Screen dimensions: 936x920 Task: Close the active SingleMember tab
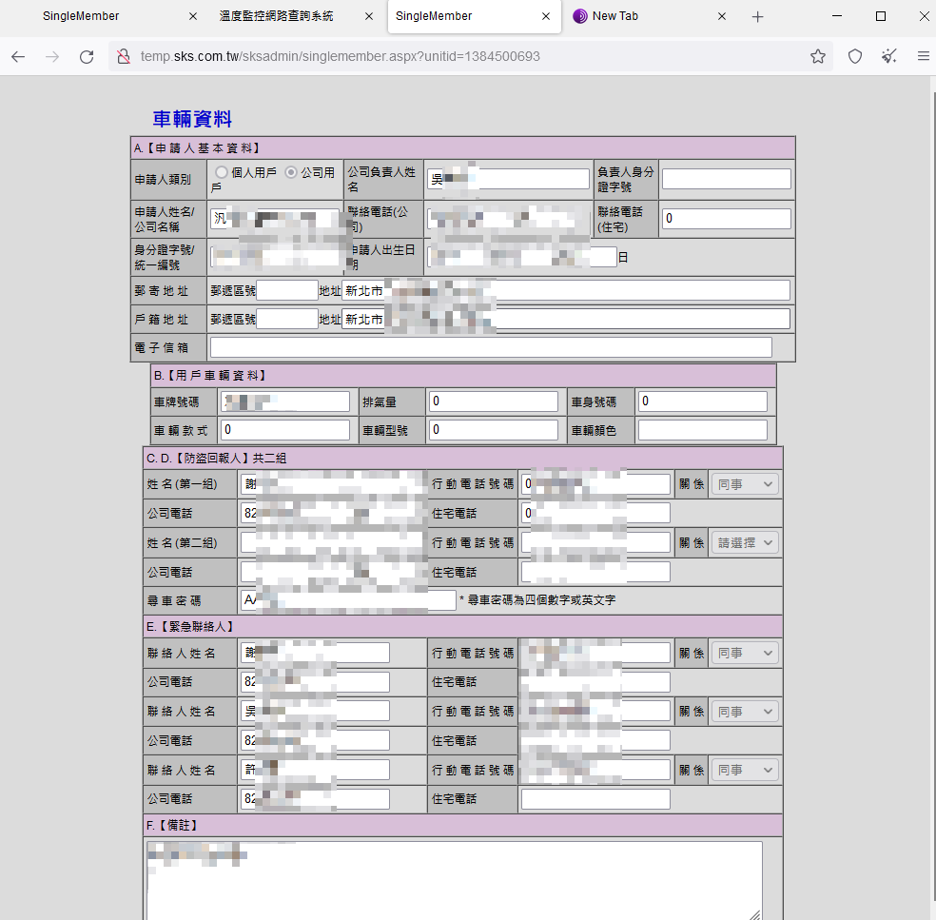coord(546,16)
